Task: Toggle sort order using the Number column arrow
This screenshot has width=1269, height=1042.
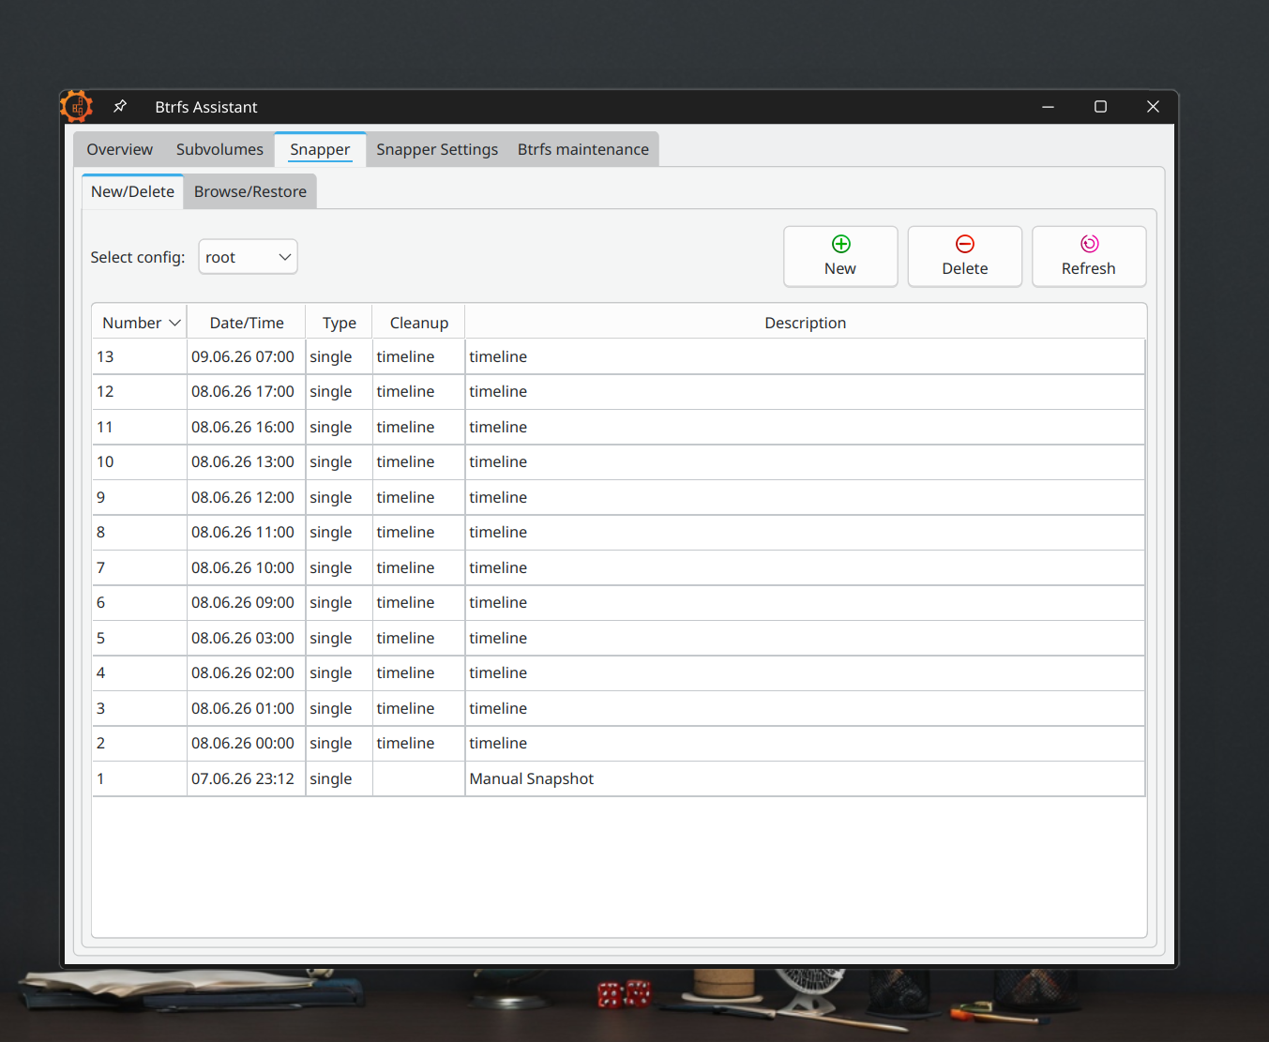Action: [x=174, y=323]
